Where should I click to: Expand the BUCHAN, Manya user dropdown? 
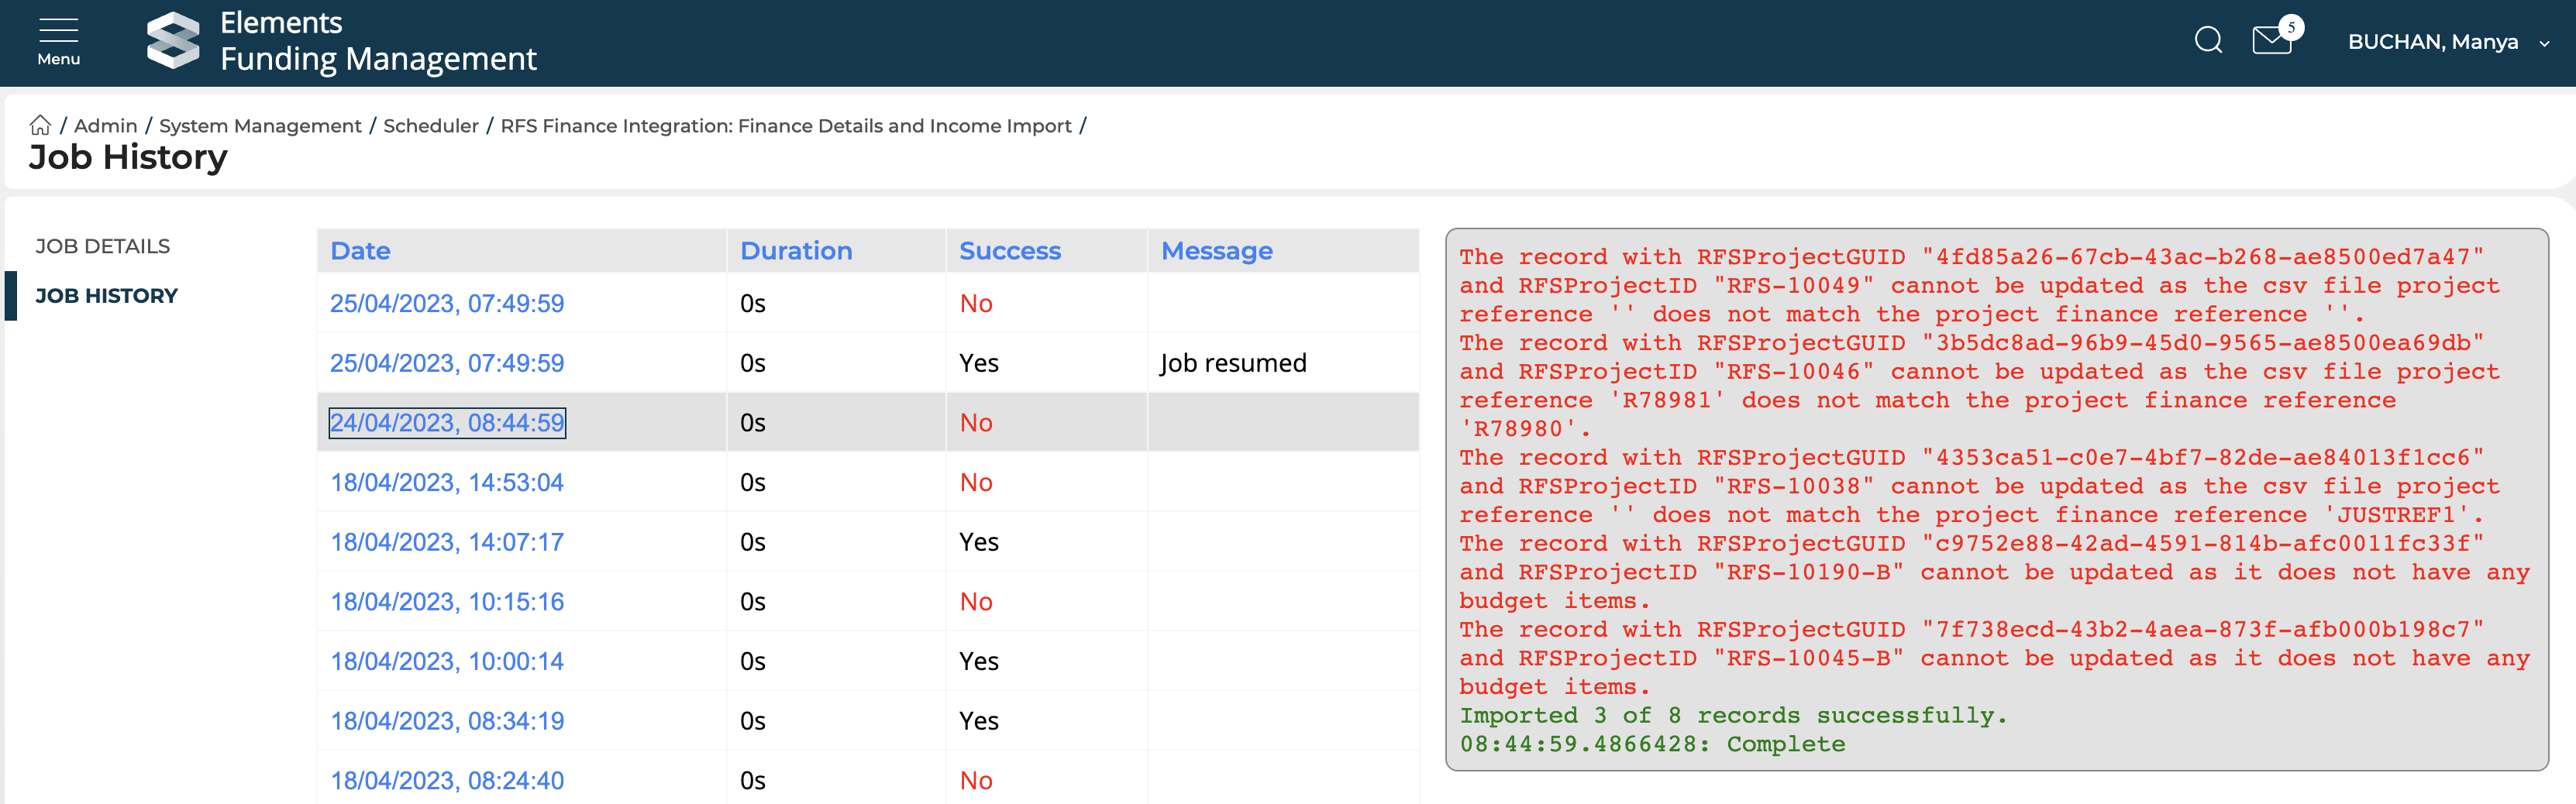(2447, 42)
